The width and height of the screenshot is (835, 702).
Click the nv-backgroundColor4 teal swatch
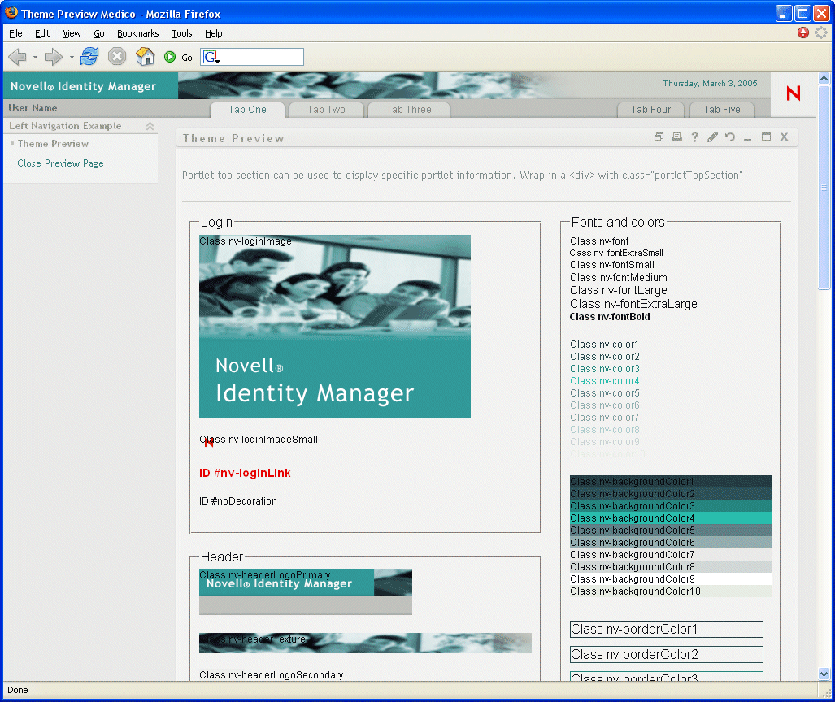pyautogui.click(x=670, y=518)
